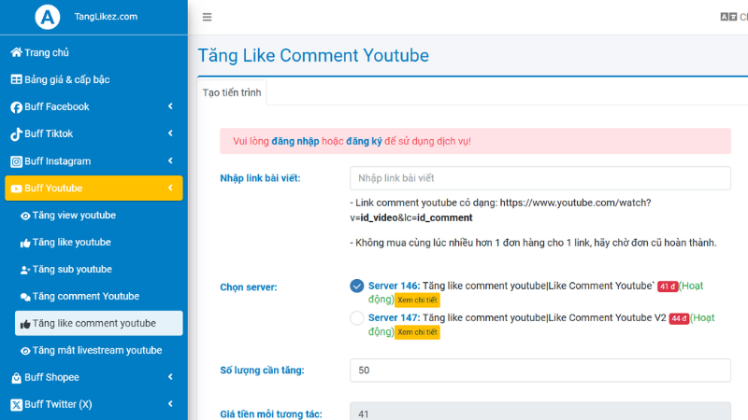Select Server 146 radio option
The image size is (748, 420).
(x=357, y=286)
